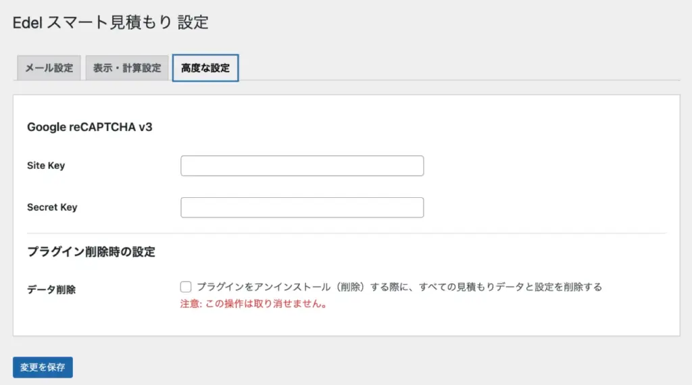Click the divider line above プラグイン削除時の設定
This screenshot has height=385, width=692.
pyautogui.click(x=346, y=234)
